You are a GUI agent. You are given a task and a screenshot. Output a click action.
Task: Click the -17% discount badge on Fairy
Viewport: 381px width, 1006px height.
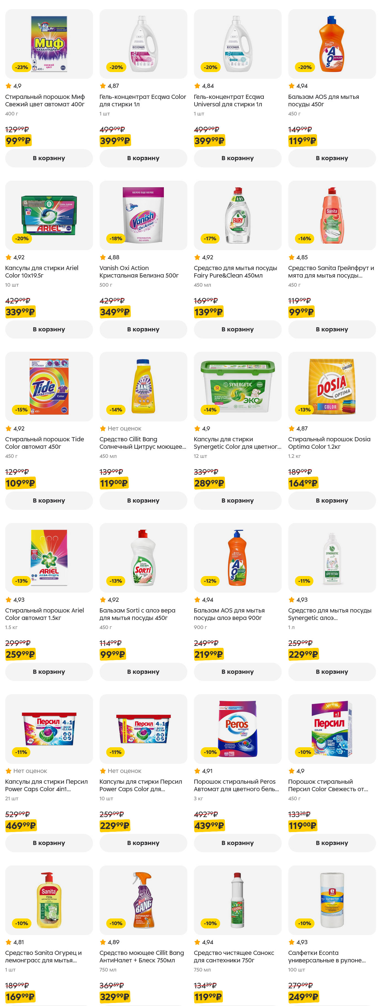(210, 239)
